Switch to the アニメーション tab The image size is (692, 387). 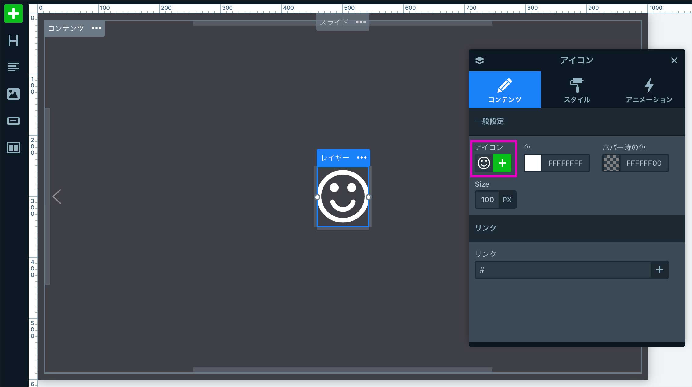[649, 90]
